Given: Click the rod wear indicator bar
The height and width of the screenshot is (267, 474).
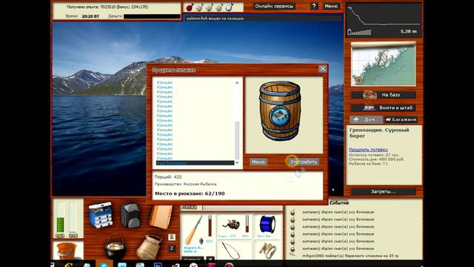Looking at the screenshot, I should pos(210,226).
